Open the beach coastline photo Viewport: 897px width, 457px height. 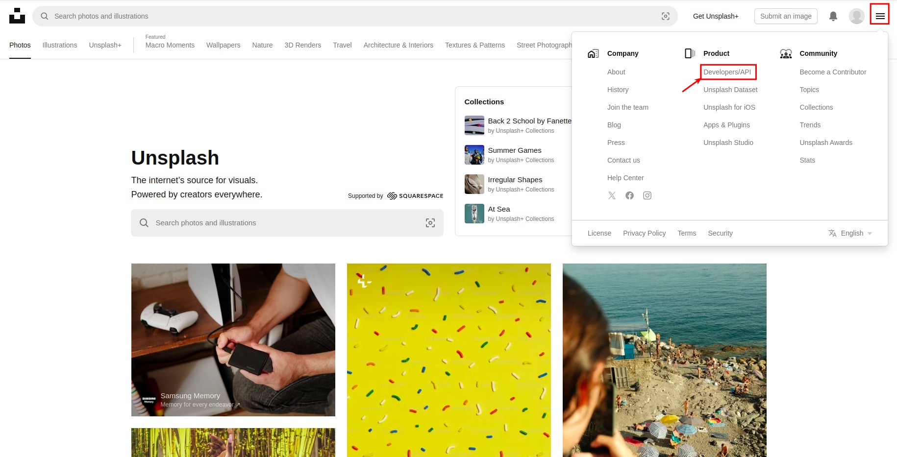point(665,361)
